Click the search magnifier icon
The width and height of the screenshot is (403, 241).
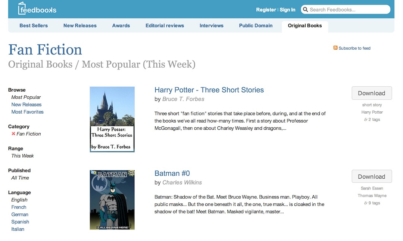[x=305, y=9]
